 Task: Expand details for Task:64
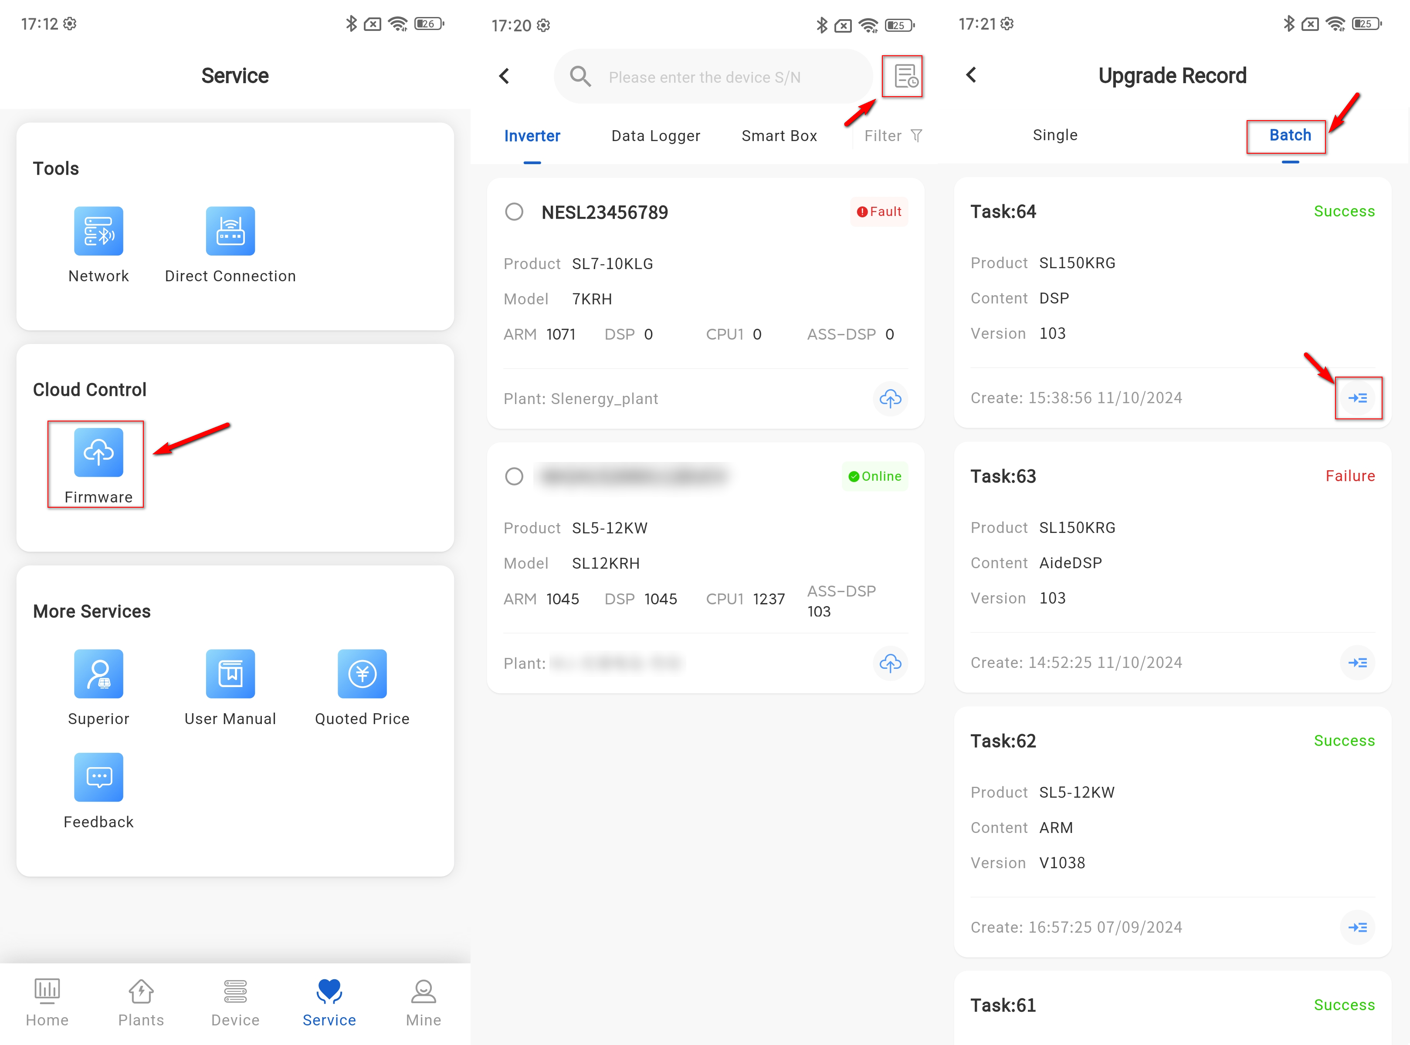click(1357, 398)
